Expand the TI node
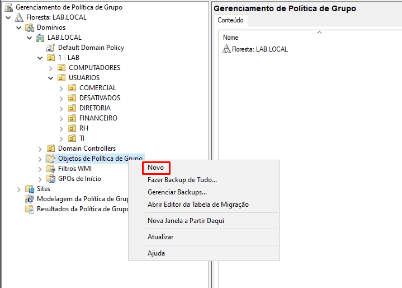Image resolution: width=402 pixels, height=288 pixels. [x=62, y=139]
